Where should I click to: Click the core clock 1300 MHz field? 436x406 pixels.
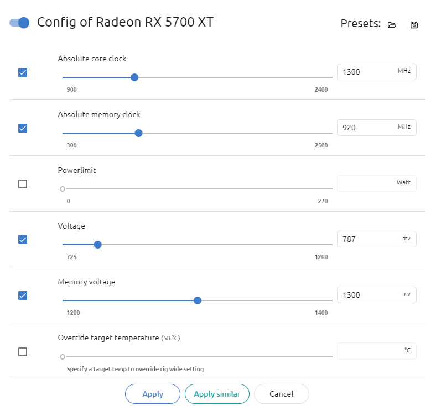376,72
